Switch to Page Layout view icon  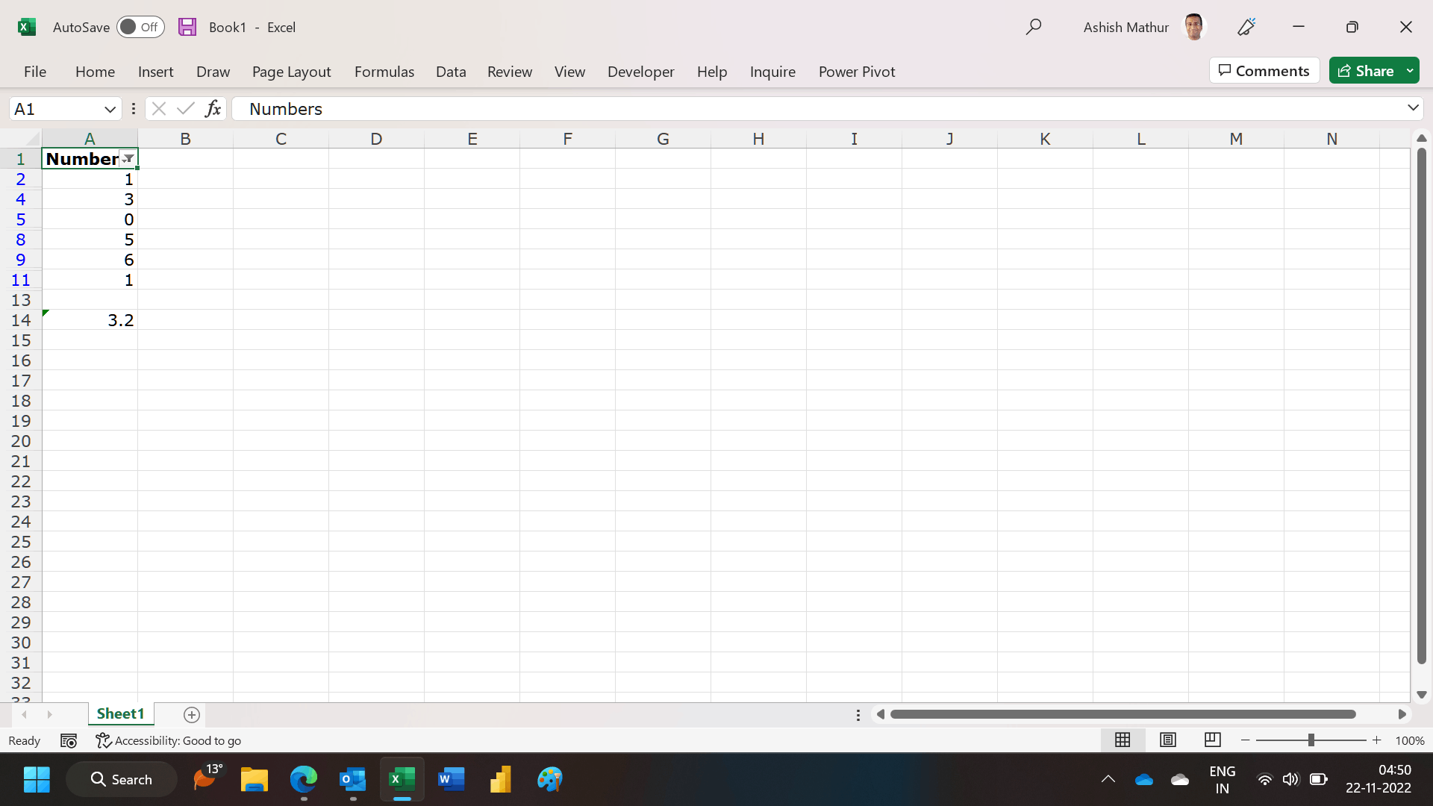point(1168,740)
